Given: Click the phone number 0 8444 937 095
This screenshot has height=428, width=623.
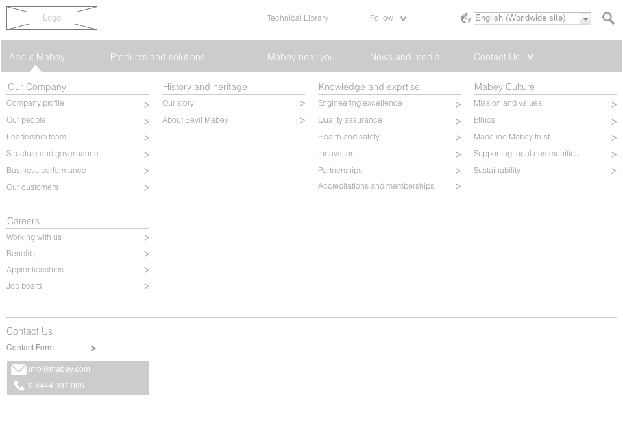Looking at the screenshot, I should pyautogui.click(x=56, y=386).
